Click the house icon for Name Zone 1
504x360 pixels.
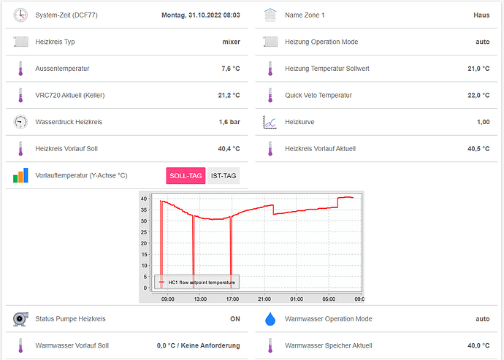click(x=270, y=15)
